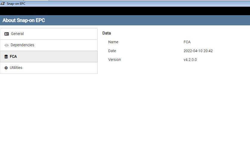Click the Dependencies code brackets icon
The image size is (250, 150).
(x=6, y=45)
